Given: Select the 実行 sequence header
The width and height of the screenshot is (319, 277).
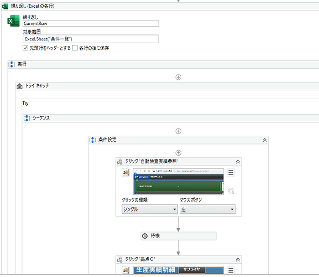Looking at the screenshot, I should [x=22, y=64].
